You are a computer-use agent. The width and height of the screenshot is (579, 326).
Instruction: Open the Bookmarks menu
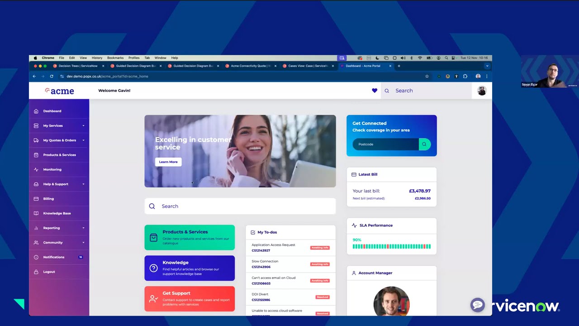pos(115,58)
